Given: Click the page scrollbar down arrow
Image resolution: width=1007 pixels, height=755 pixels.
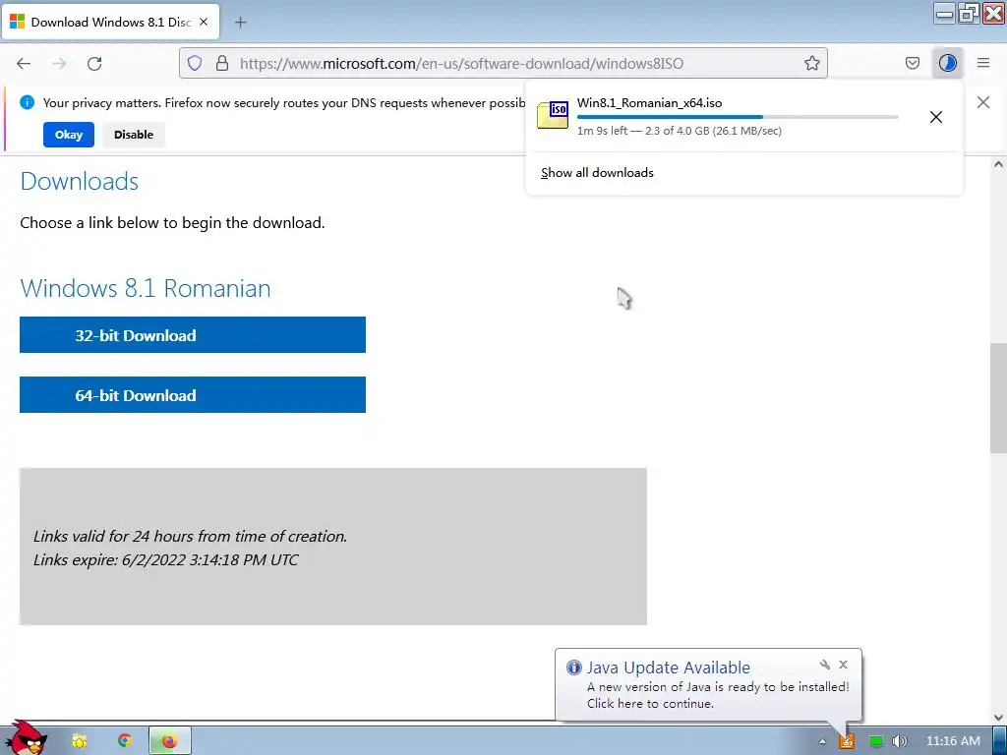Looking at the screenshot, I should (x=998, y=717).
